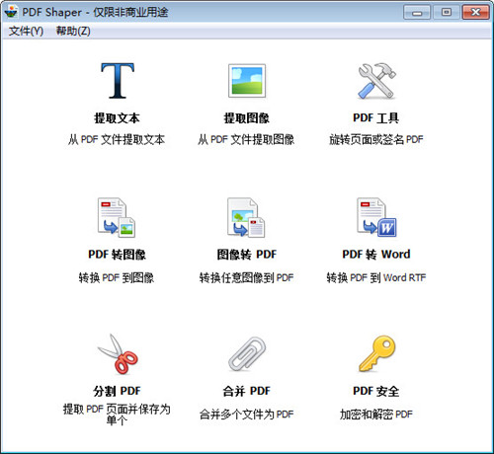This screenshot has height=454, width=494.
Task: Click the 提取文本 heading
Action: point(117,118)
